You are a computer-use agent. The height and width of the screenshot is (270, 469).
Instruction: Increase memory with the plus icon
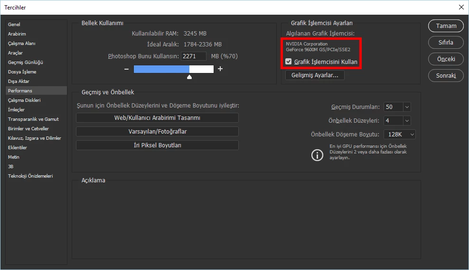click(x=220, y=69)
